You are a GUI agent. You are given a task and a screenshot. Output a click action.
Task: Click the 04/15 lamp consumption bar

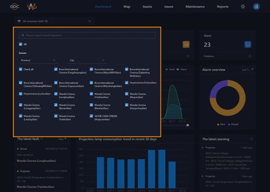pyautogui.click(x=152, y=169)
